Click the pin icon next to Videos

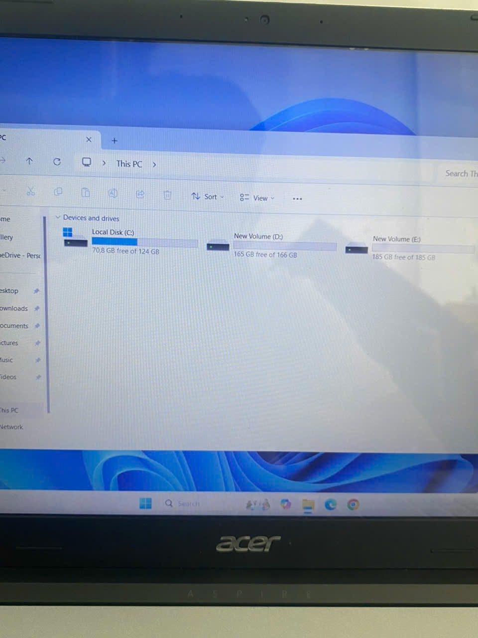pyautogui.click(x=38, y=377)
